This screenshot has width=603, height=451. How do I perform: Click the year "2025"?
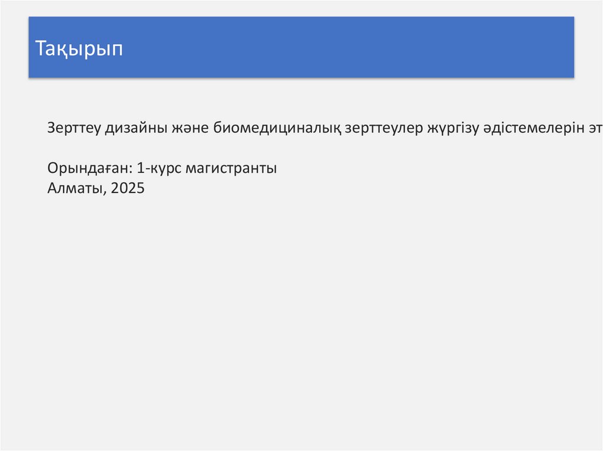pyautogui.click(x=127, y=189)
